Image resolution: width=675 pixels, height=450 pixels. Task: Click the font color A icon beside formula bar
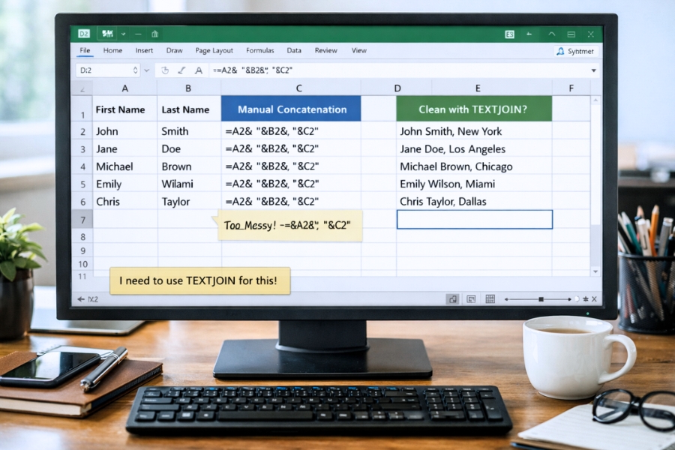pyautogui.click(x=198, y=70)
